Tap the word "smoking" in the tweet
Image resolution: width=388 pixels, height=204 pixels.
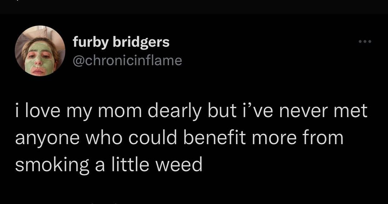pos(50,165)
